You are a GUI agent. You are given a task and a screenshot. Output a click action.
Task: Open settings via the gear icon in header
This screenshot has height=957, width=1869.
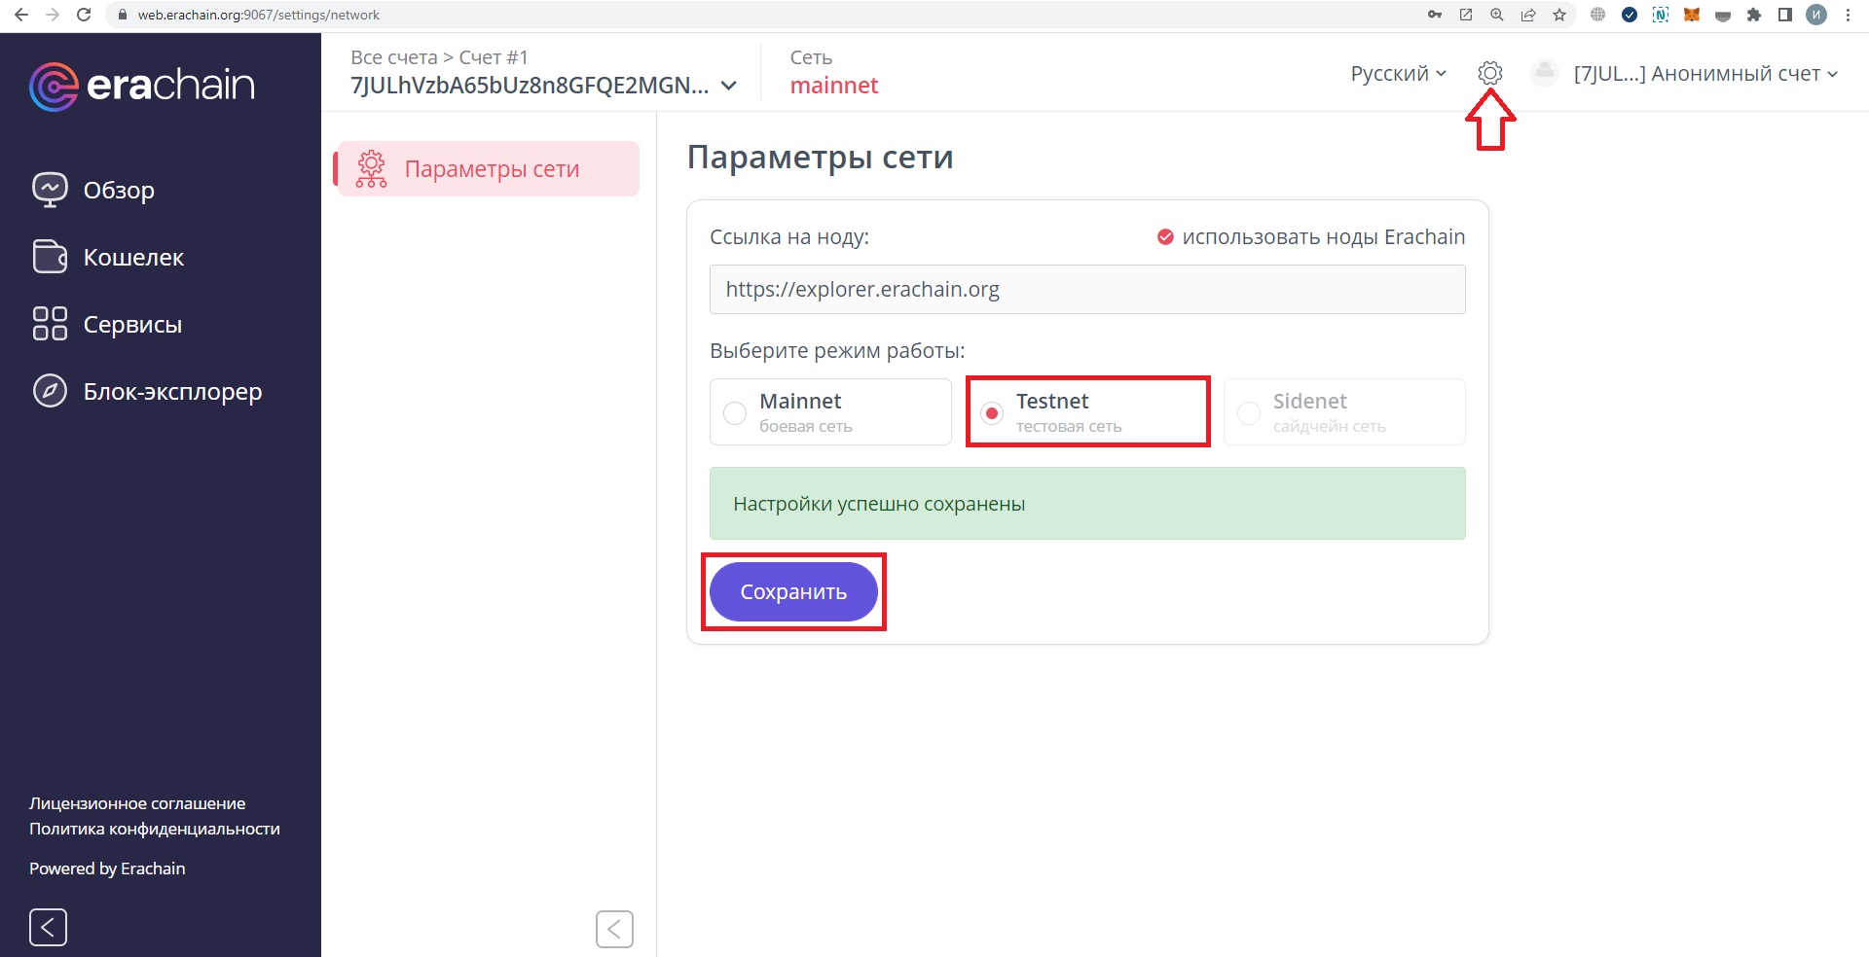[x=1488, y=72]
